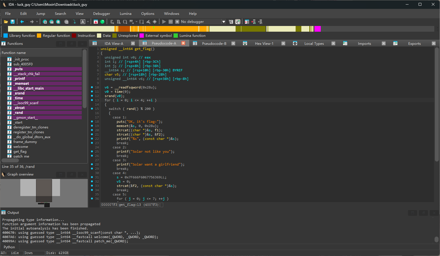Click the open file folder icon

6,22
